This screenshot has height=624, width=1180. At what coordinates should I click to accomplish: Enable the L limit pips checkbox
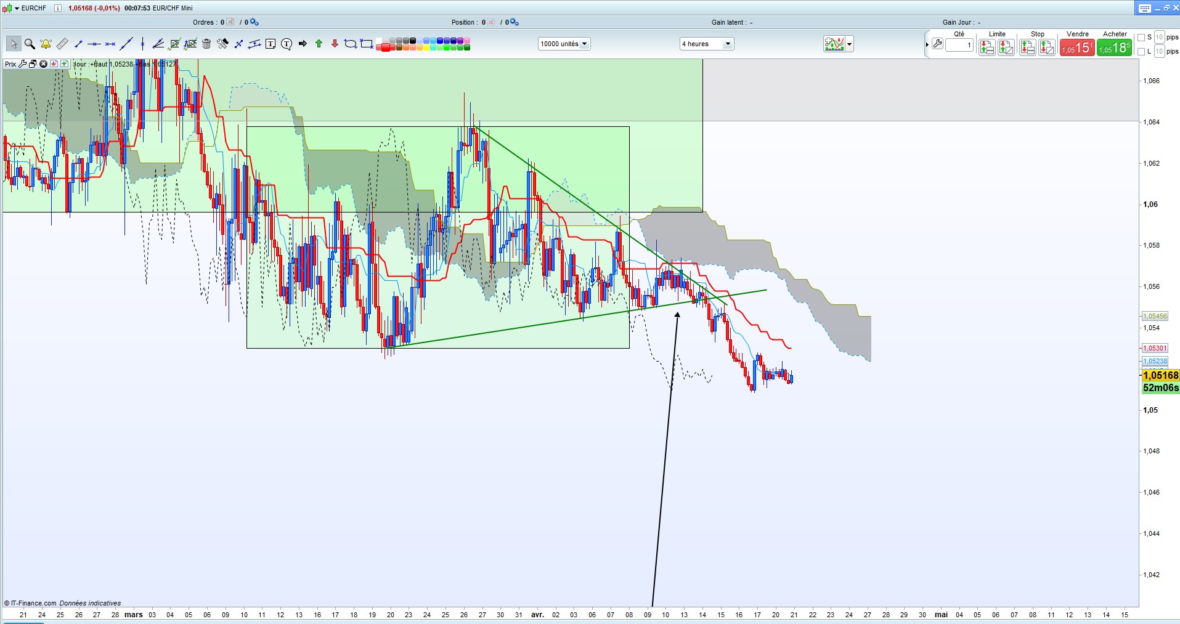(1141, 52)
